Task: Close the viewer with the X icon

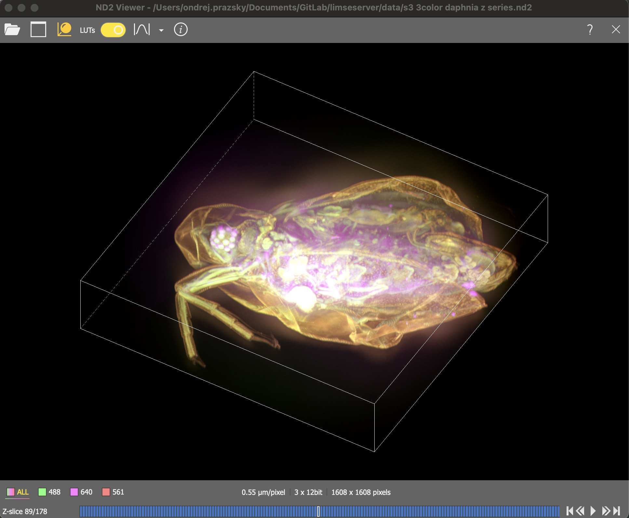Action: coord(615,30)
